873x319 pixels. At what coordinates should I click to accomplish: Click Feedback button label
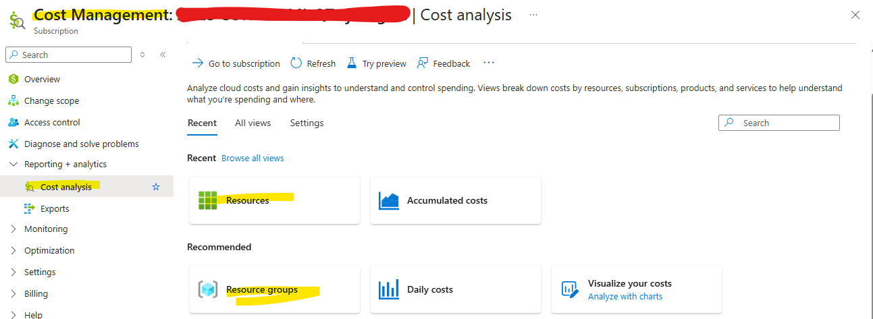pos(452,63)
